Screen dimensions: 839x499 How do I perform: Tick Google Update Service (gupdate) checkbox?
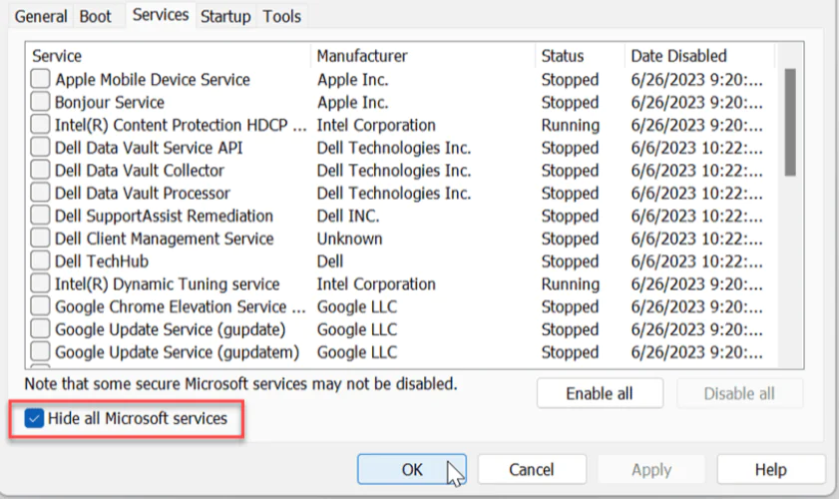point(40,328)
